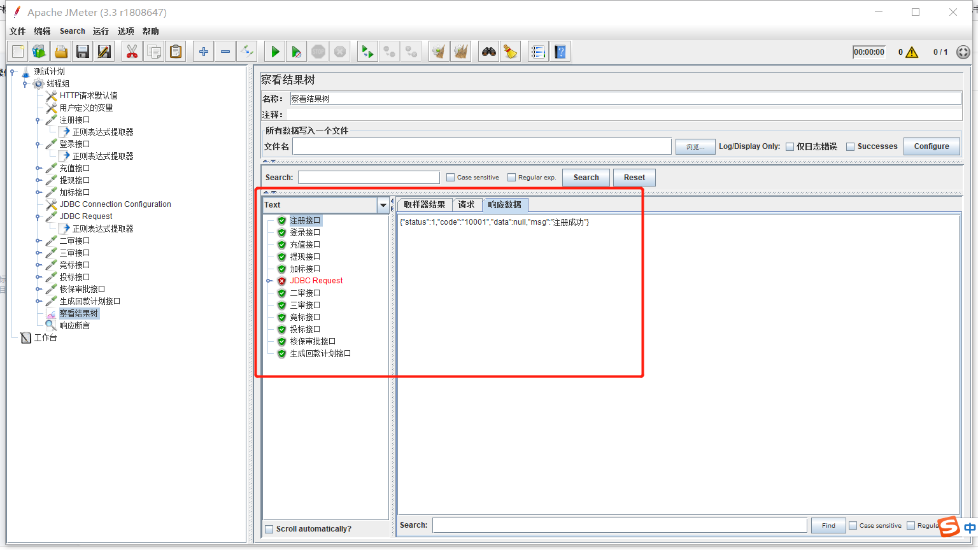Open the 编辑 menu
The image size is (978, 550).
pos(42,31)
